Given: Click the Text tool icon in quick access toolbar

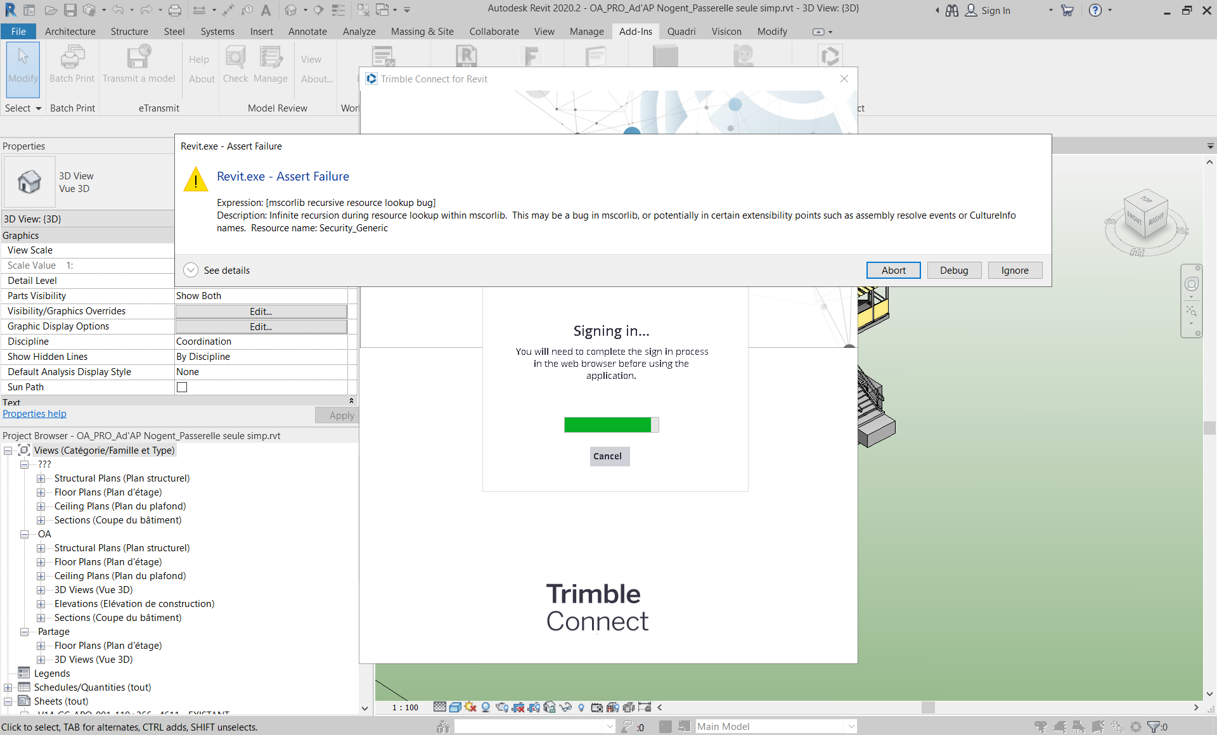Looking at the screenshot, I should click(267, 10).
